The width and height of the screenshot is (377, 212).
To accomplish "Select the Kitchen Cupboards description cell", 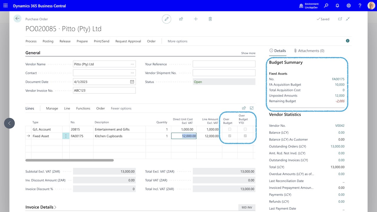I will tap(120, 136).
